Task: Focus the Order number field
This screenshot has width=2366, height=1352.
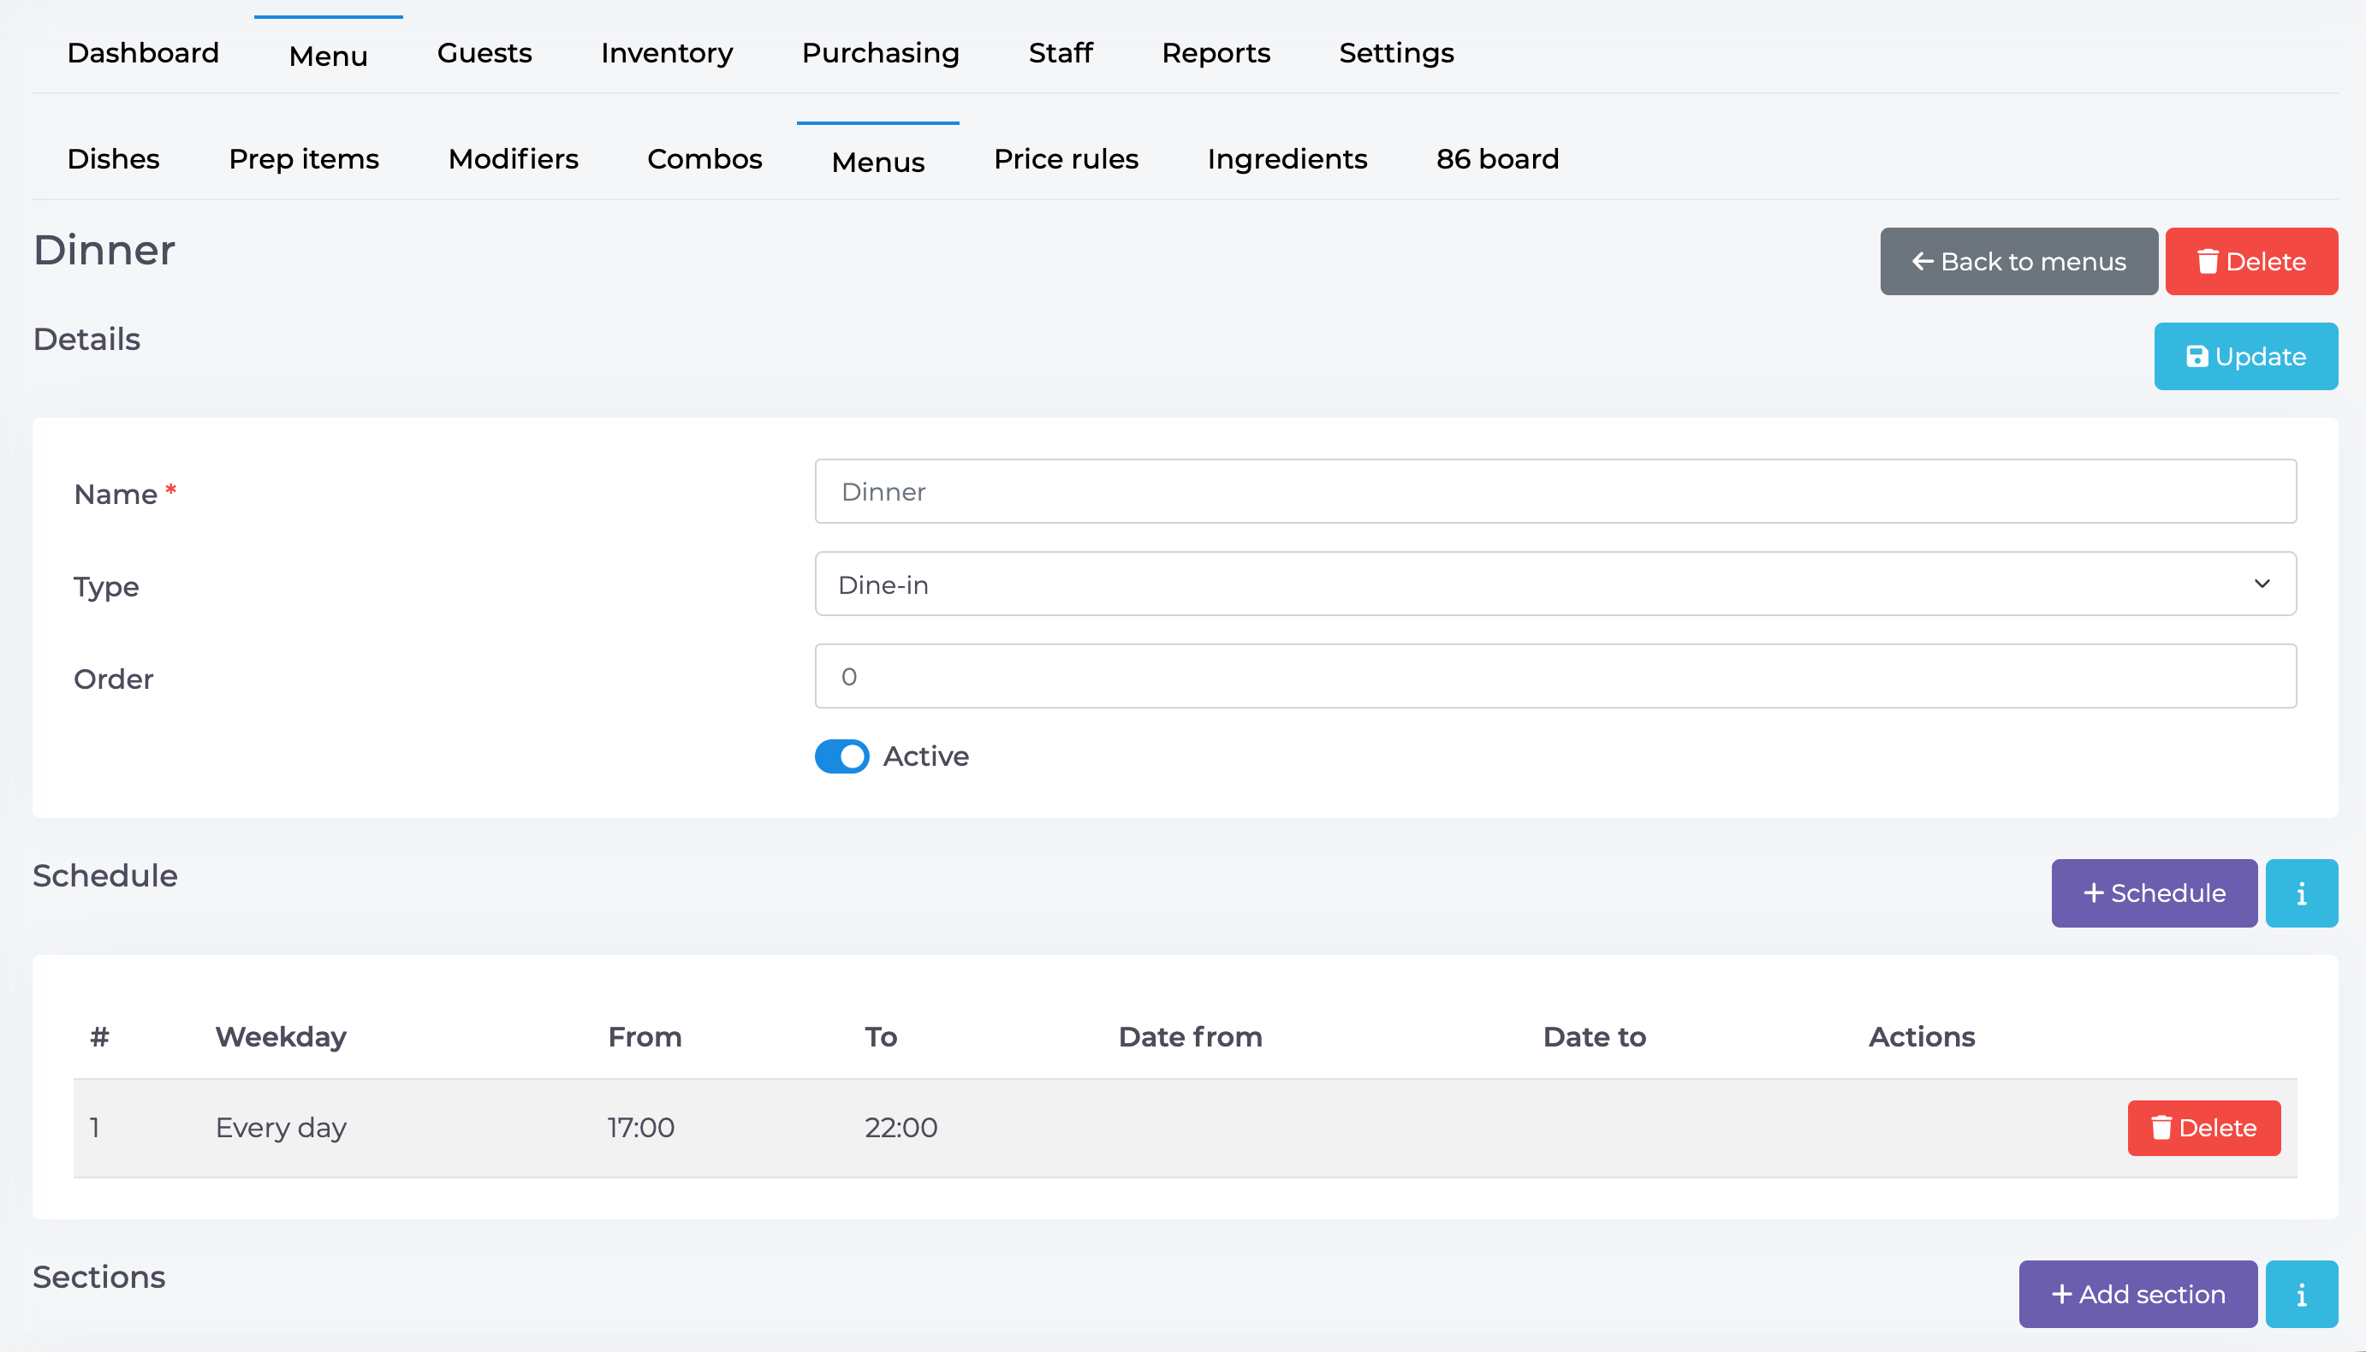Action: tap(1555, 676)
